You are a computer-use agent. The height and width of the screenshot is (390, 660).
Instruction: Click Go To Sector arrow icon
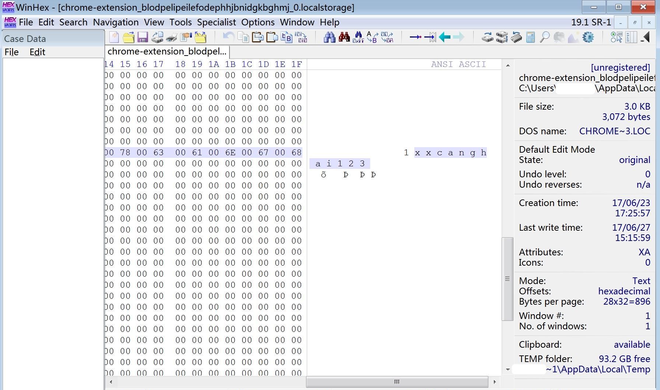[430, 37]
